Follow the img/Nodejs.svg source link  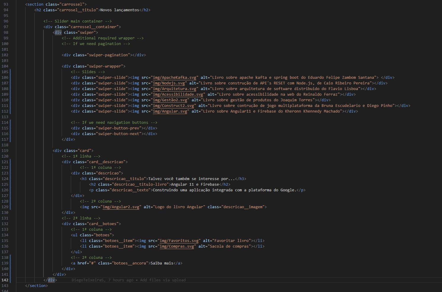(x=169, y=83)
